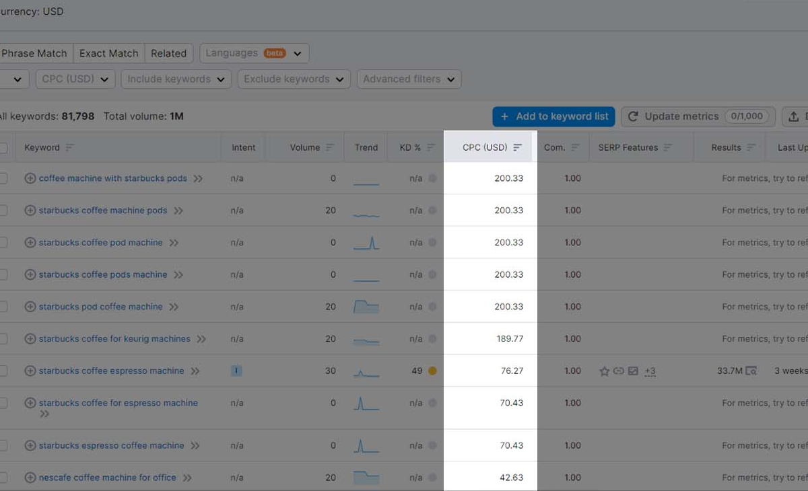Open SERP view icon next to 33.7M results
This screenshot has height=491, width=808.
coord(751,371)
